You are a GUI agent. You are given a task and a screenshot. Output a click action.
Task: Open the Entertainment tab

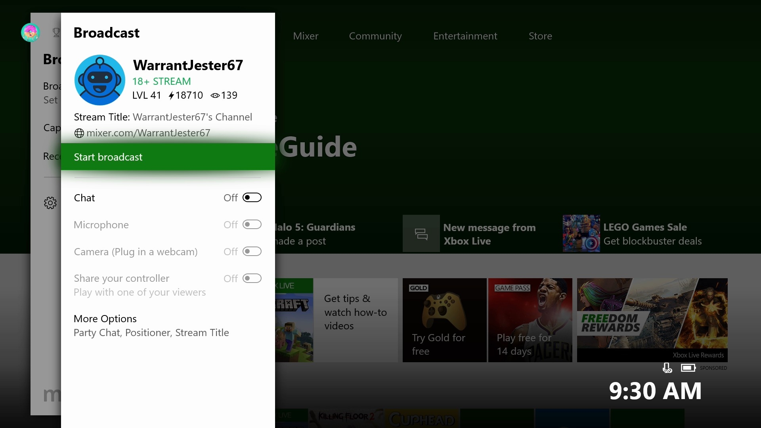[465, 36]
